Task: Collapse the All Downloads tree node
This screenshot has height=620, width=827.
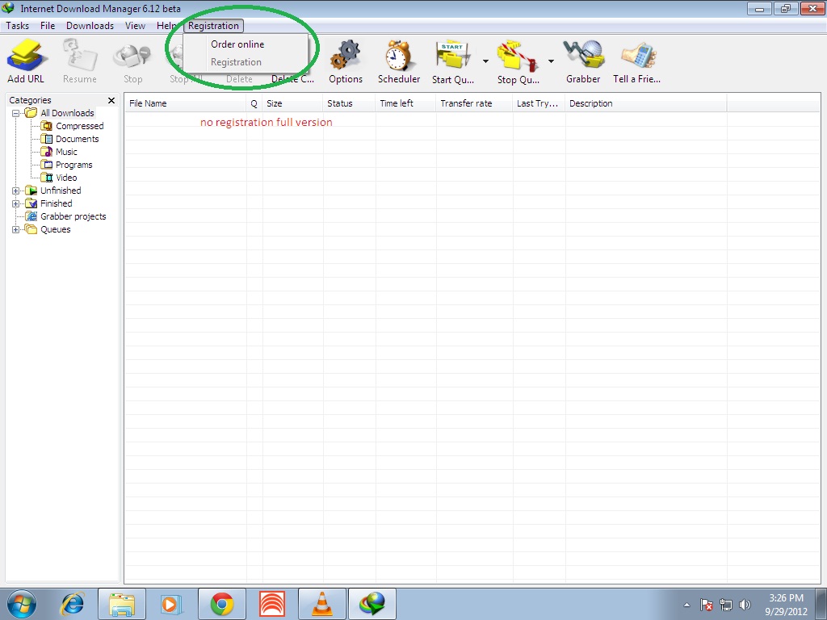Action: [16, 113]
